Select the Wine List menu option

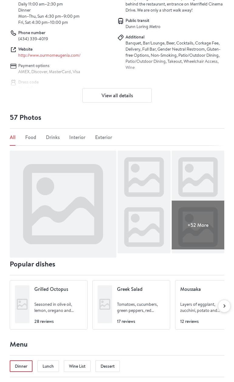(77, 366)
